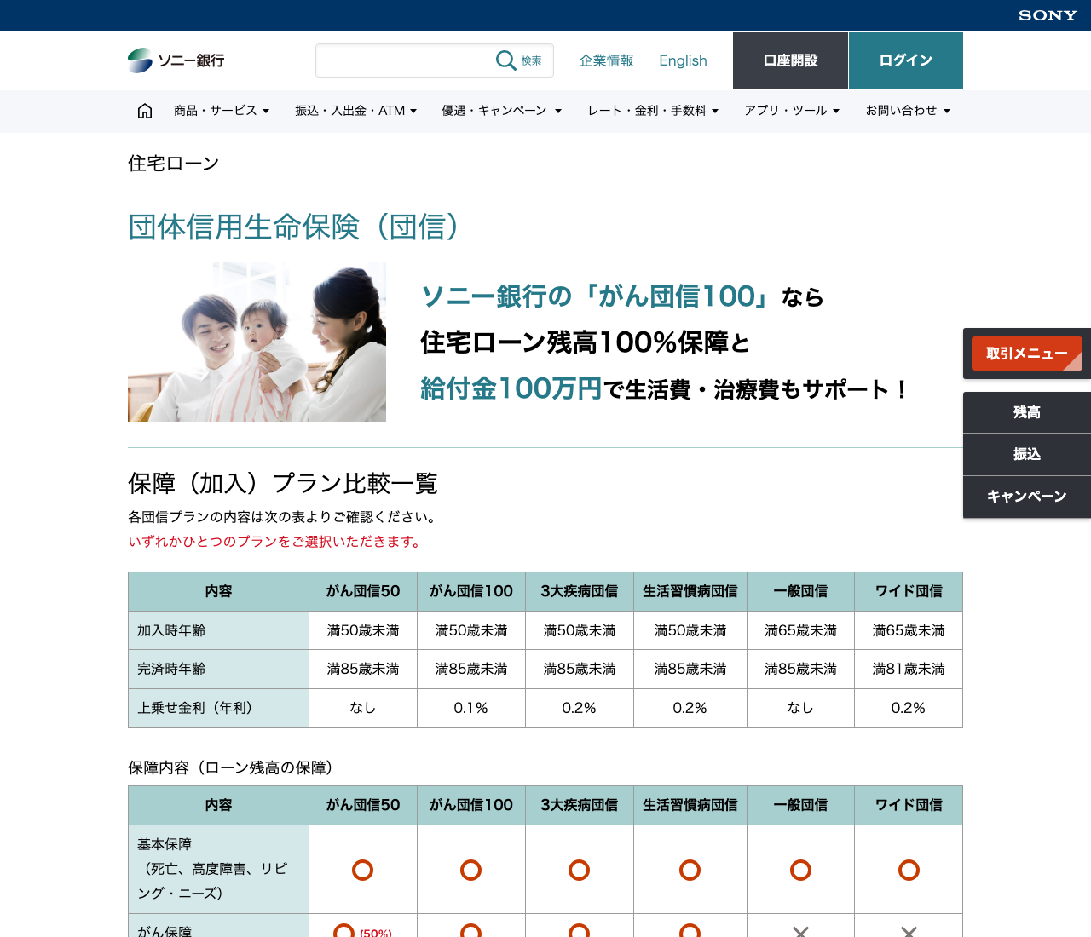Click 基本保障 circle mark under がん団信100
The width and height of the screenshot is (1091, 937).
pos(471,870)
